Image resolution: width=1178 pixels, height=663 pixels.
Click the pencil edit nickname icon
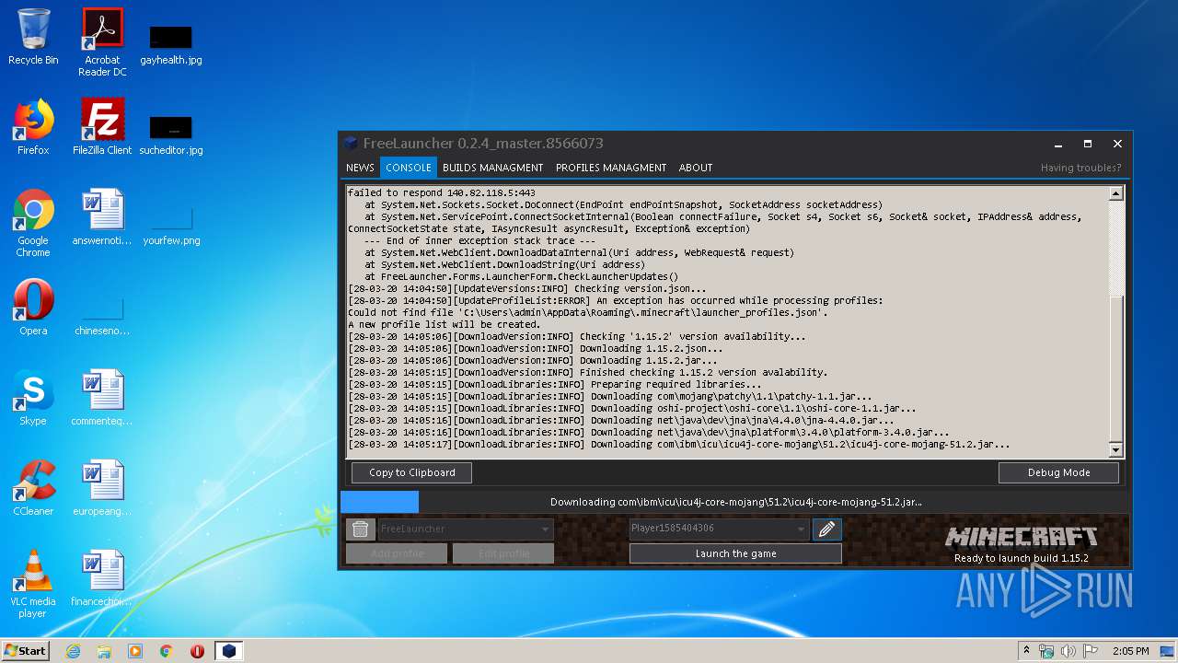pyautogui.click(x=826, y=529)
